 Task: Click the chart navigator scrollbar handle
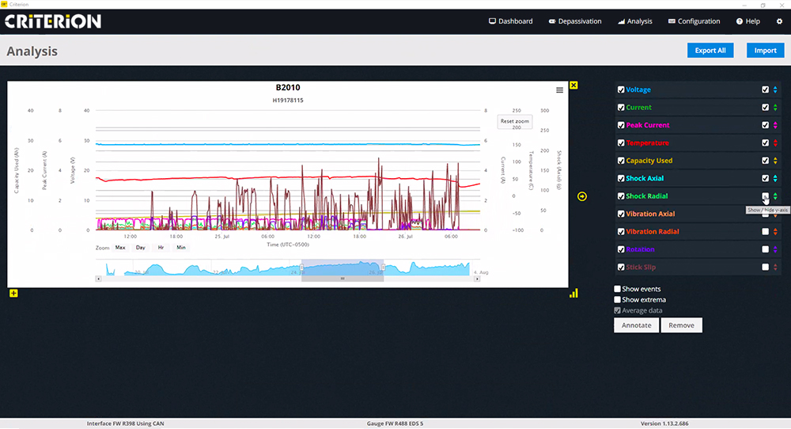(x=343, y=279)
